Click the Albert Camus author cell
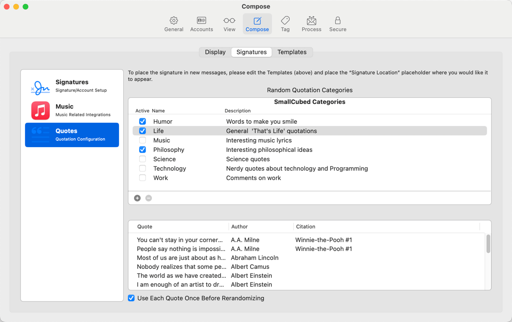 [x=250, y=267]
